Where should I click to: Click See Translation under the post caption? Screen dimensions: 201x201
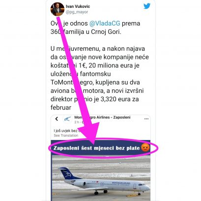pos(66,136)
